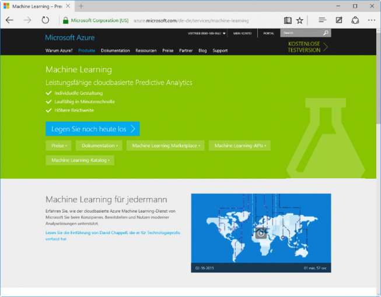Close the Machine Learning tab
381x297 pixels.
pos(68,6)
